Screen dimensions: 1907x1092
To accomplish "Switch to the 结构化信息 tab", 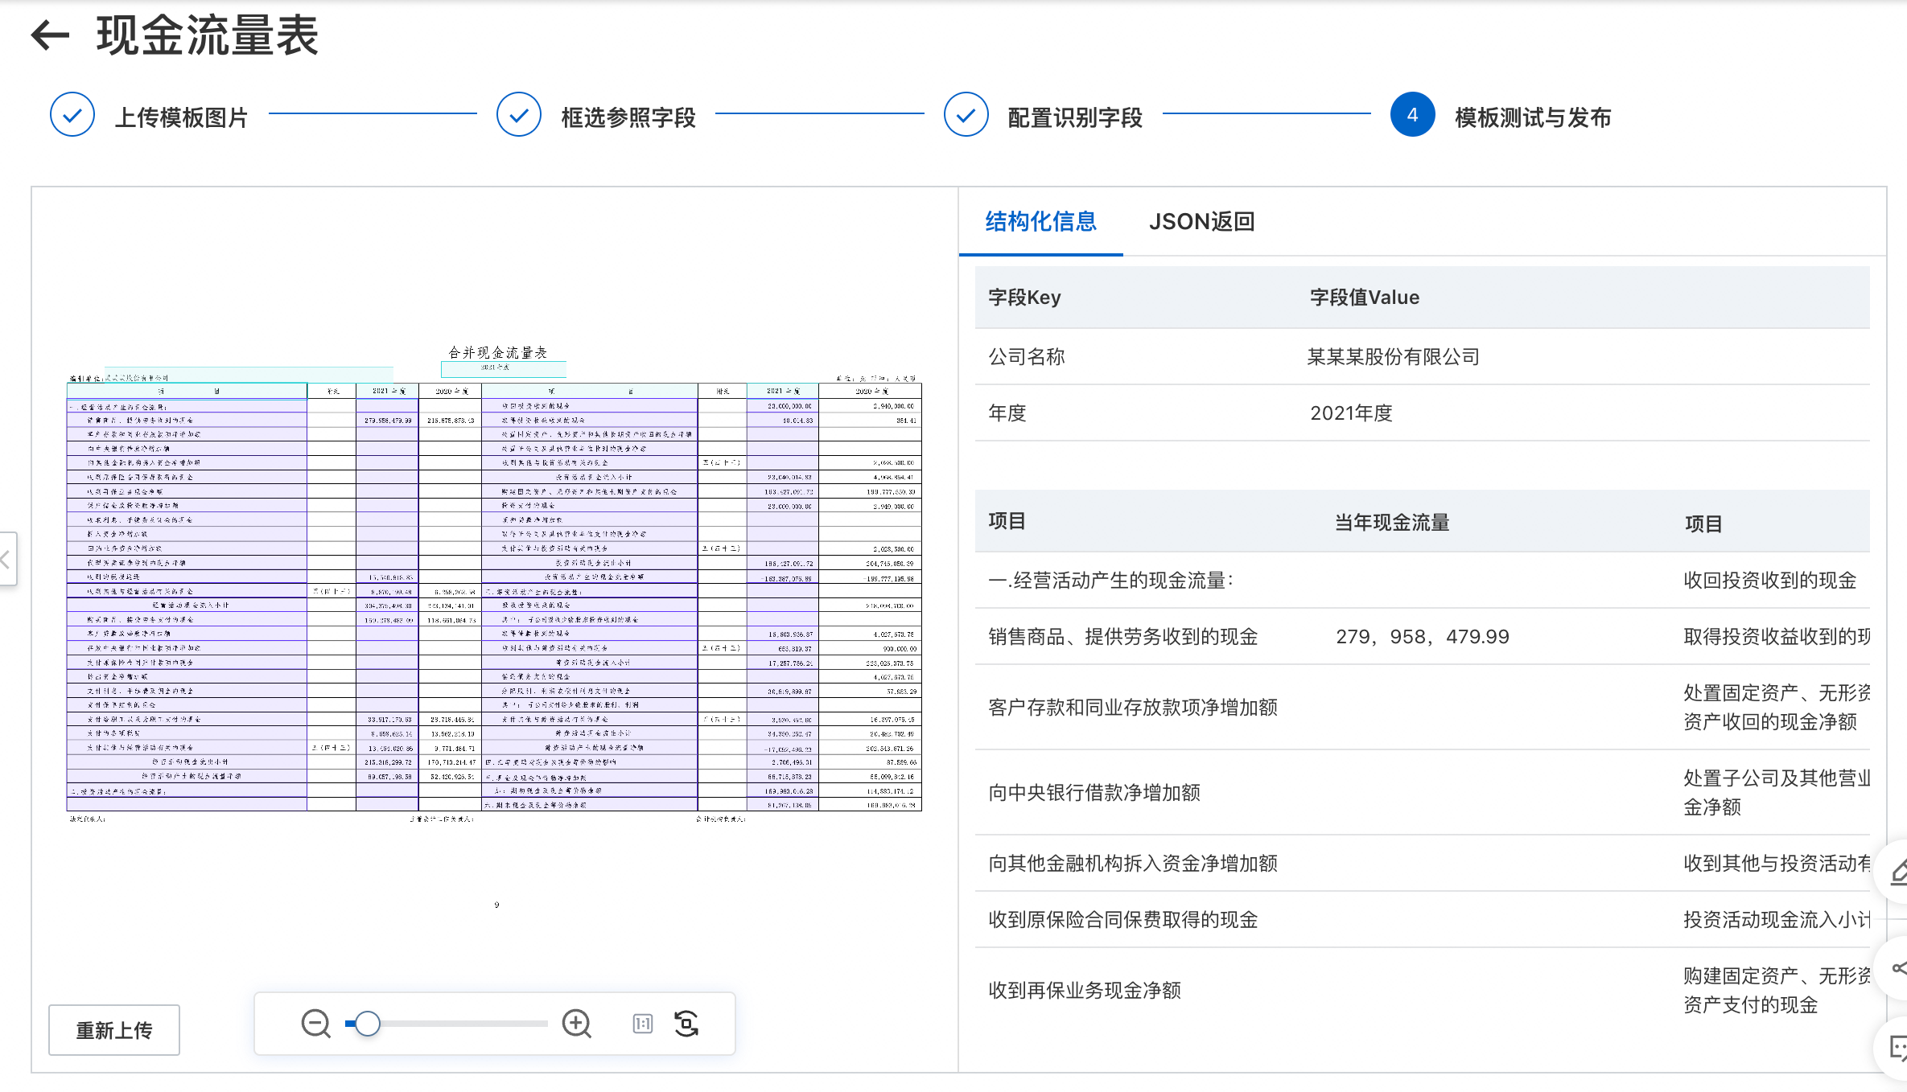I will (1040, 222).
